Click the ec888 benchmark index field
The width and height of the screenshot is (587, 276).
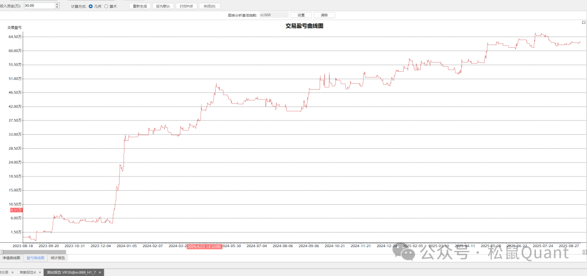pos(273,15)
